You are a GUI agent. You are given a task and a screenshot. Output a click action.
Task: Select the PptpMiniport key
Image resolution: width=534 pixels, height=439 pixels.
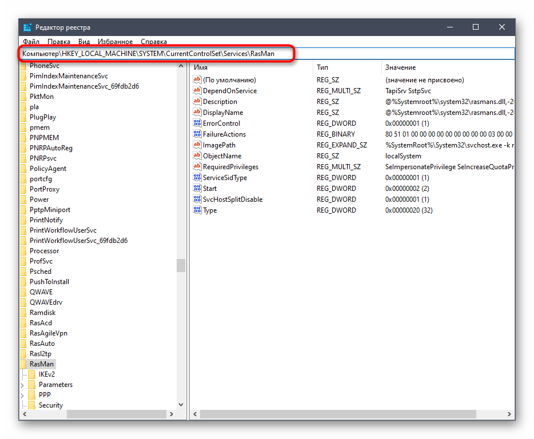coord(50,210)
